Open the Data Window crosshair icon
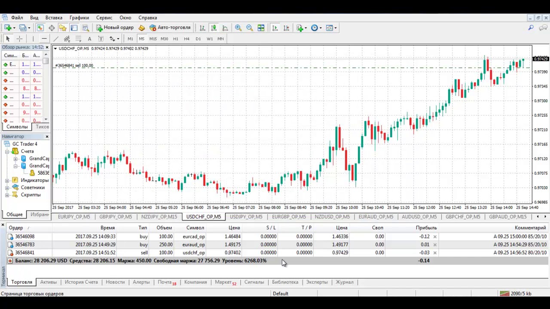The height and width of the screenshot is (309, 550). click(x=52, y=27)
